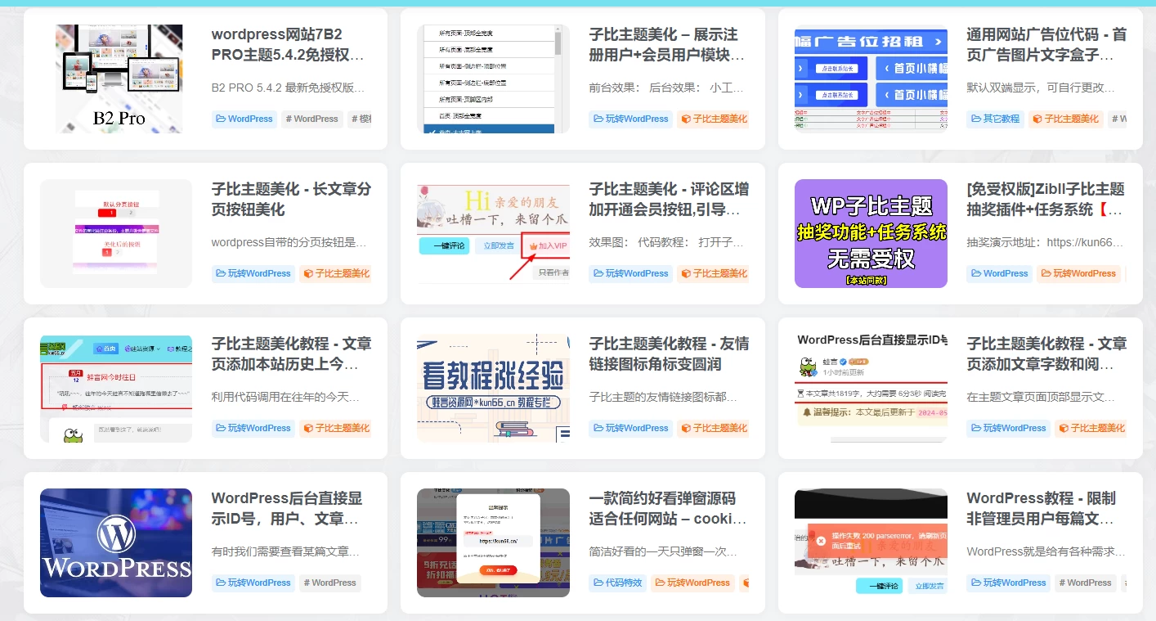Click 玩转WordPress tag on 后台直接显示ID号 card
Image resolution: width=1156 pixels, height=621 pixels.
click(x=253, y=583)
